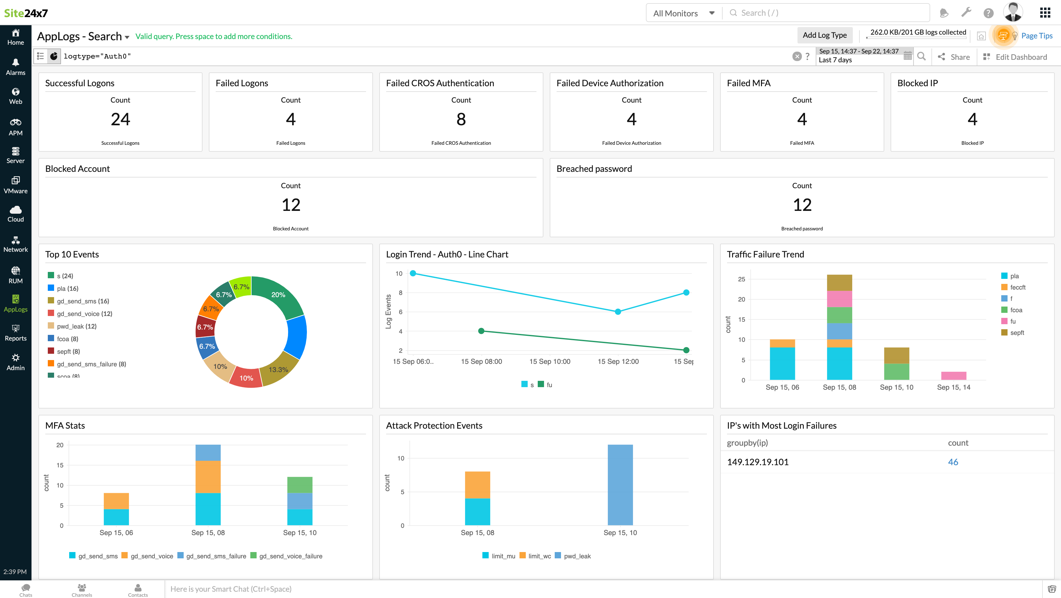Click the orange signpost guide icon
Viewport: 1061px width, 598px height.
(x=1003, y=36)
